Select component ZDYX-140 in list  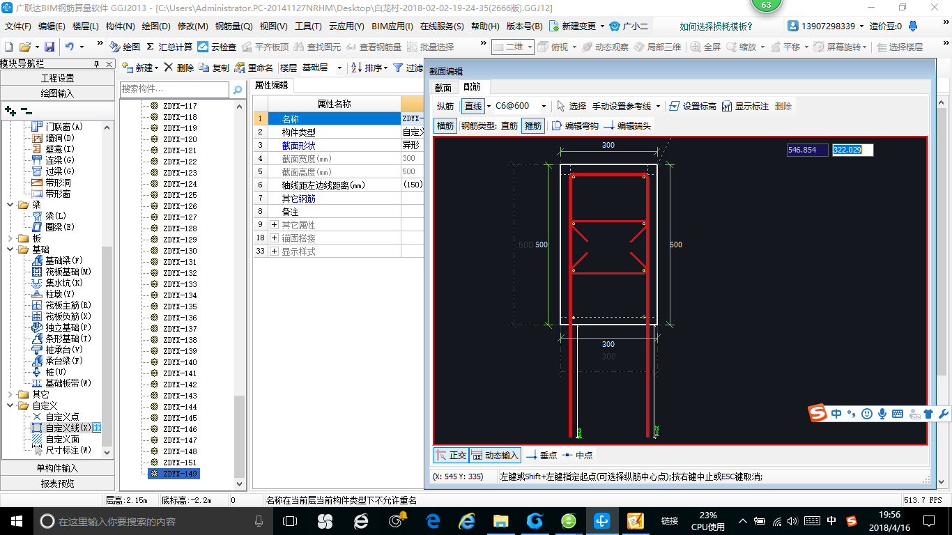180,362
